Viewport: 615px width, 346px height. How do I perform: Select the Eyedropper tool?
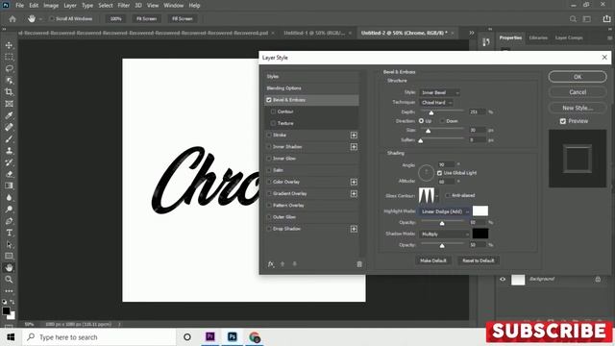tap(9, 115)
